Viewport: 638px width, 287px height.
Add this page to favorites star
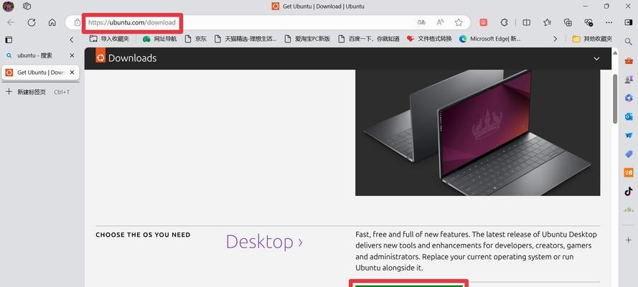[x=459, y=22]
